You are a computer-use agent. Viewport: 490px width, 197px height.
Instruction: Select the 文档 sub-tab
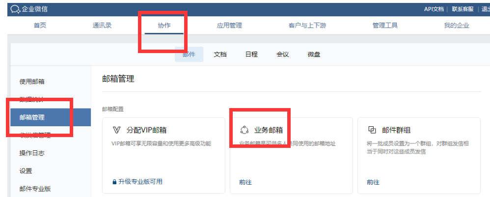tap(220, 55)
